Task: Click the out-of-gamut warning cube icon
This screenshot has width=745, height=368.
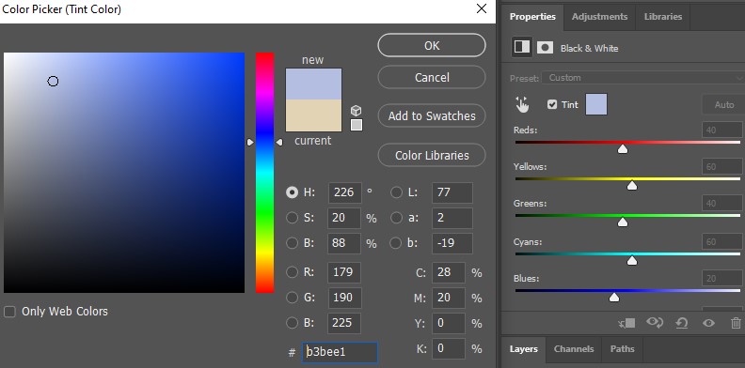Action: click(x=356, y=111)
